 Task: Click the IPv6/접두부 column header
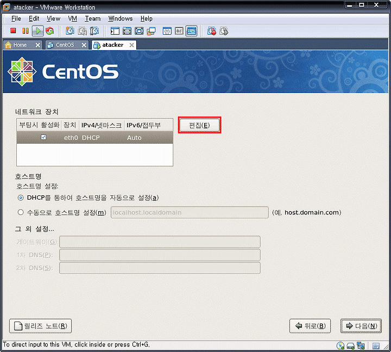[x=148, y=125]
